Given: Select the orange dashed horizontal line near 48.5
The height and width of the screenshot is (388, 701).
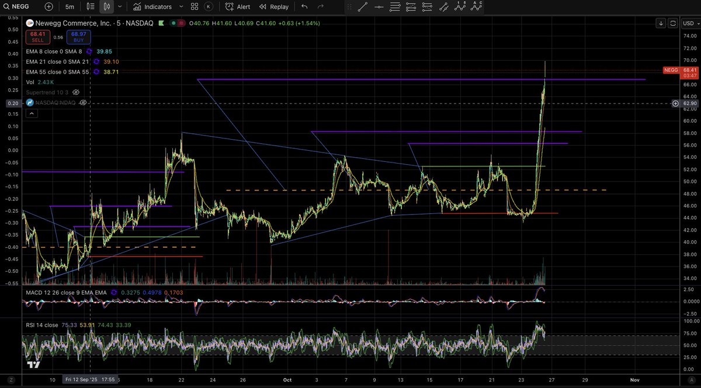Looking at the screenshot, I should coord(416,190).
